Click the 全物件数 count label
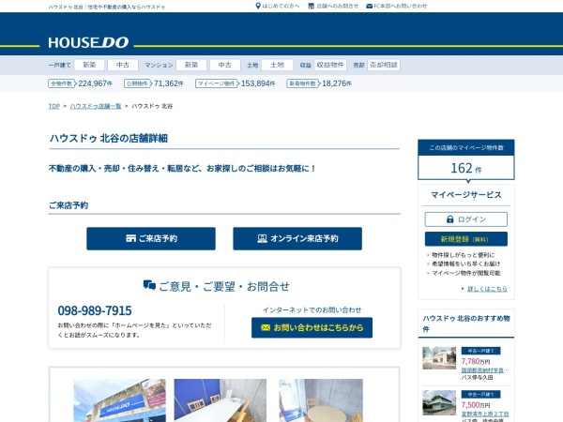Screen dimensions: 563x422 (62, 83)
